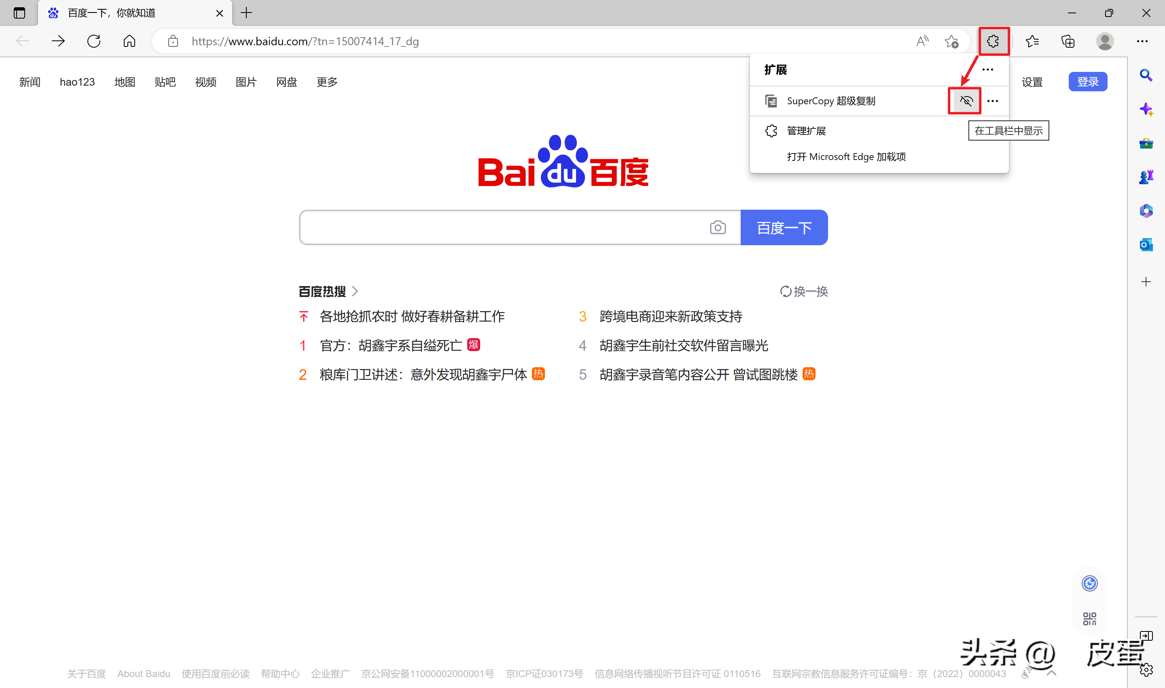
Task: Open sidebar Outlook icon
Action: point(1146,245)
